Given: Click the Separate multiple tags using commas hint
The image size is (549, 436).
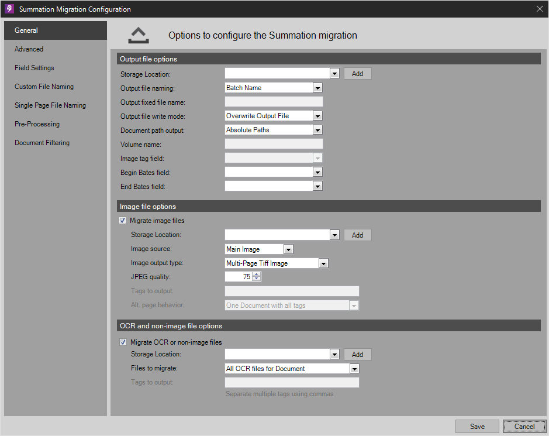Looking at the screenshot, I should pos(279,394).
